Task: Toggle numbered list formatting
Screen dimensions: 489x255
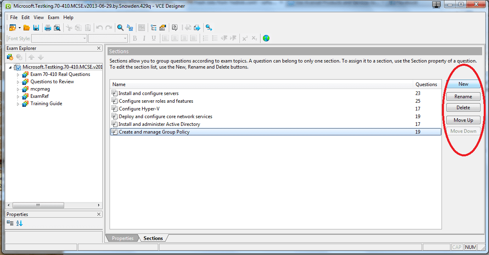Action: click(x=205, y=38)
